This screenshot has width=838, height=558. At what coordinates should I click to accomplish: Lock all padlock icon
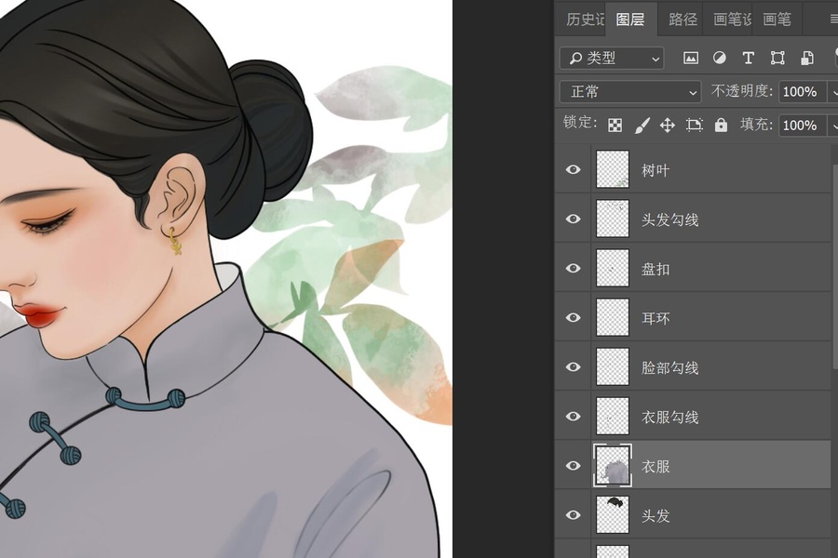(721, 126)
